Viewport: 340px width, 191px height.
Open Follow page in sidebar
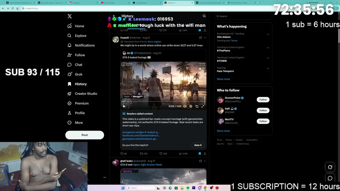pyautogui.click(x=76, y=55)
